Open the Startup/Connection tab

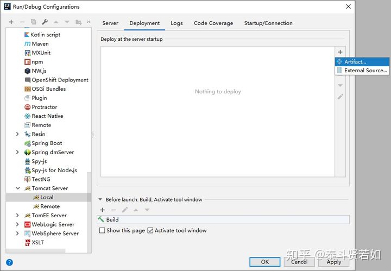click(268, 23)
